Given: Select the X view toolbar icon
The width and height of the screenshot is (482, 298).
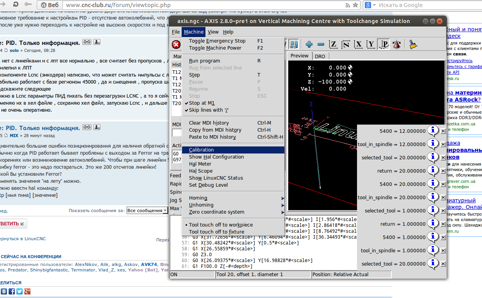Looking at the screenshot, I should 359,45.
